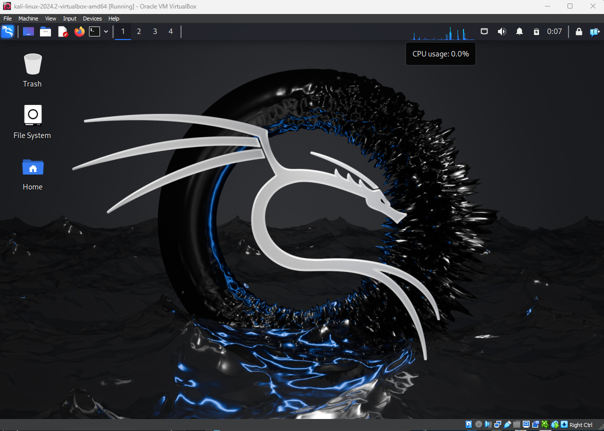Open the VirtualBox Devices menu
The width and height of the screenshot is (604, 431).
coord(92,18)
